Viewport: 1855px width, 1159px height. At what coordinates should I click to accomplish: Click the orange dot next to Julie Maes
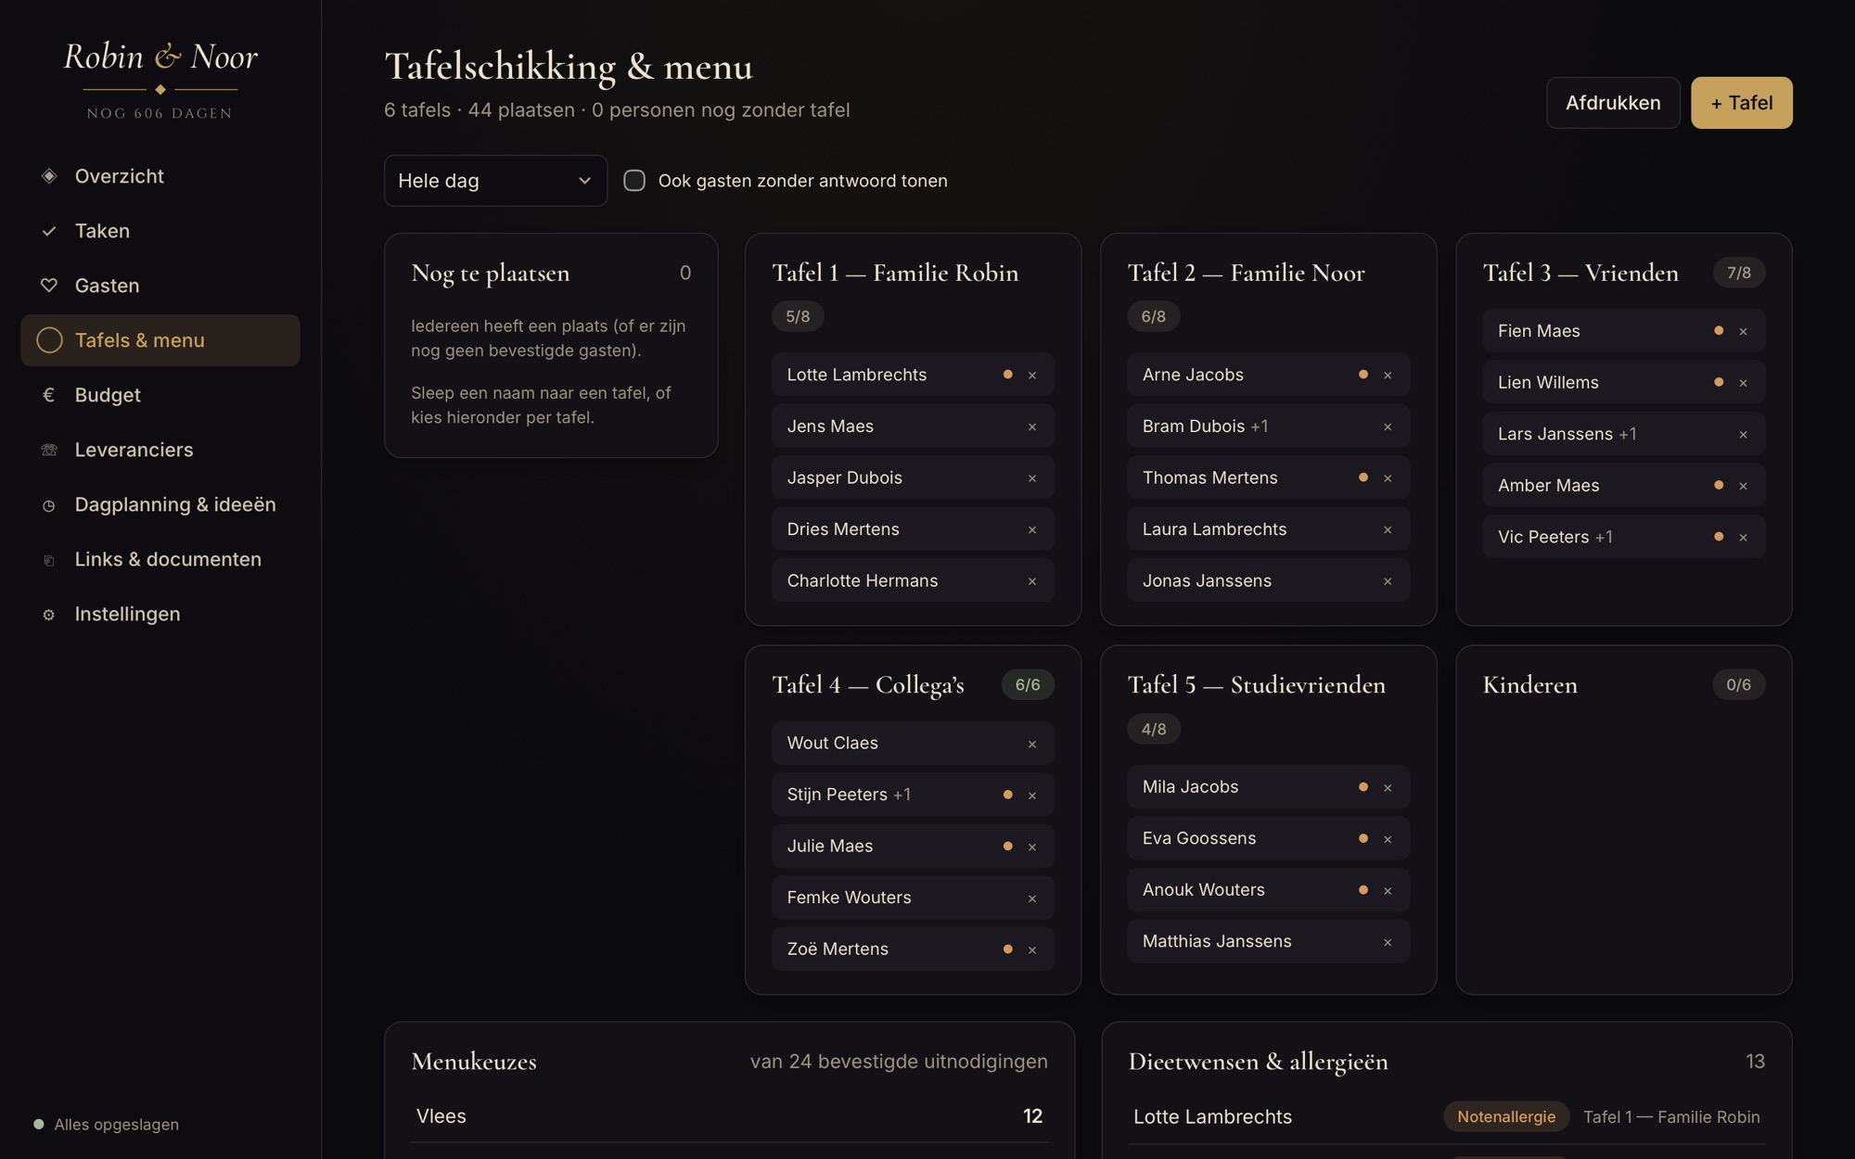coord(1008,846)
